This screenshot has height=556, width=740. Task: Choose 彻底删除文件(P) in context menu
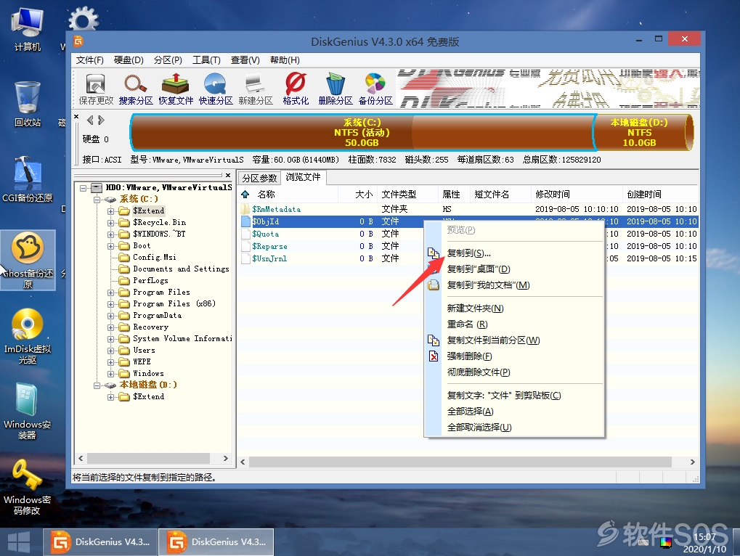tap(514, 372)
